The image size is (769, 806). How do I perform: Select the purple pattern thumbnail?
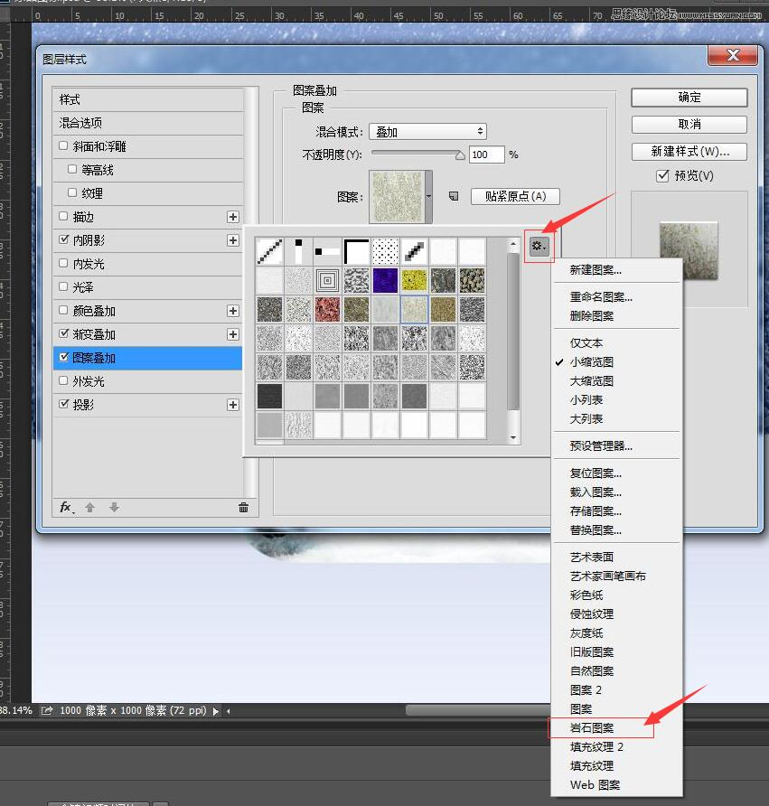(386, 280)
